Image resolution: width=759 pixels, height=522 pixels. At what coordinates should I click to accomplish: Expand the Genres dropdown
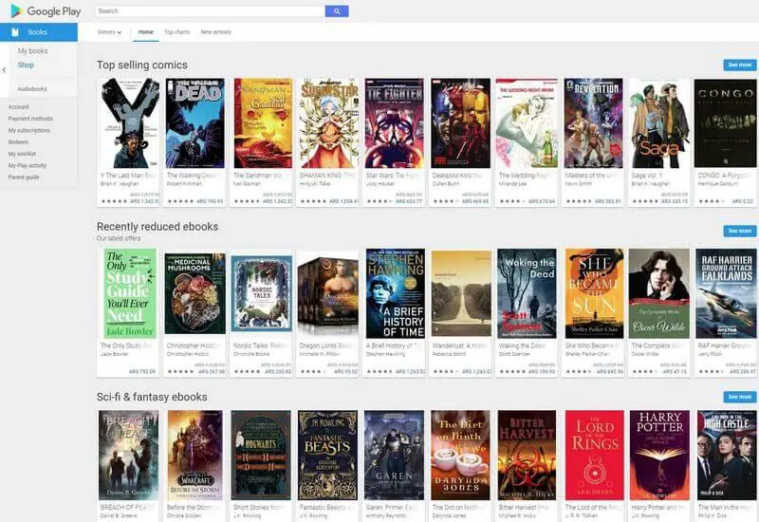pyautogui.click(x=109, y=32)
